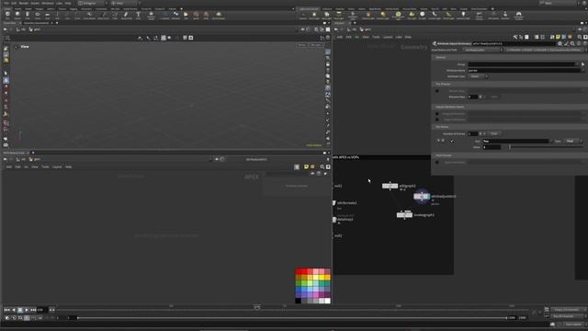Add a sticky note in network editor
This screenshot has height=331, width=588.
tap(559, 37)
